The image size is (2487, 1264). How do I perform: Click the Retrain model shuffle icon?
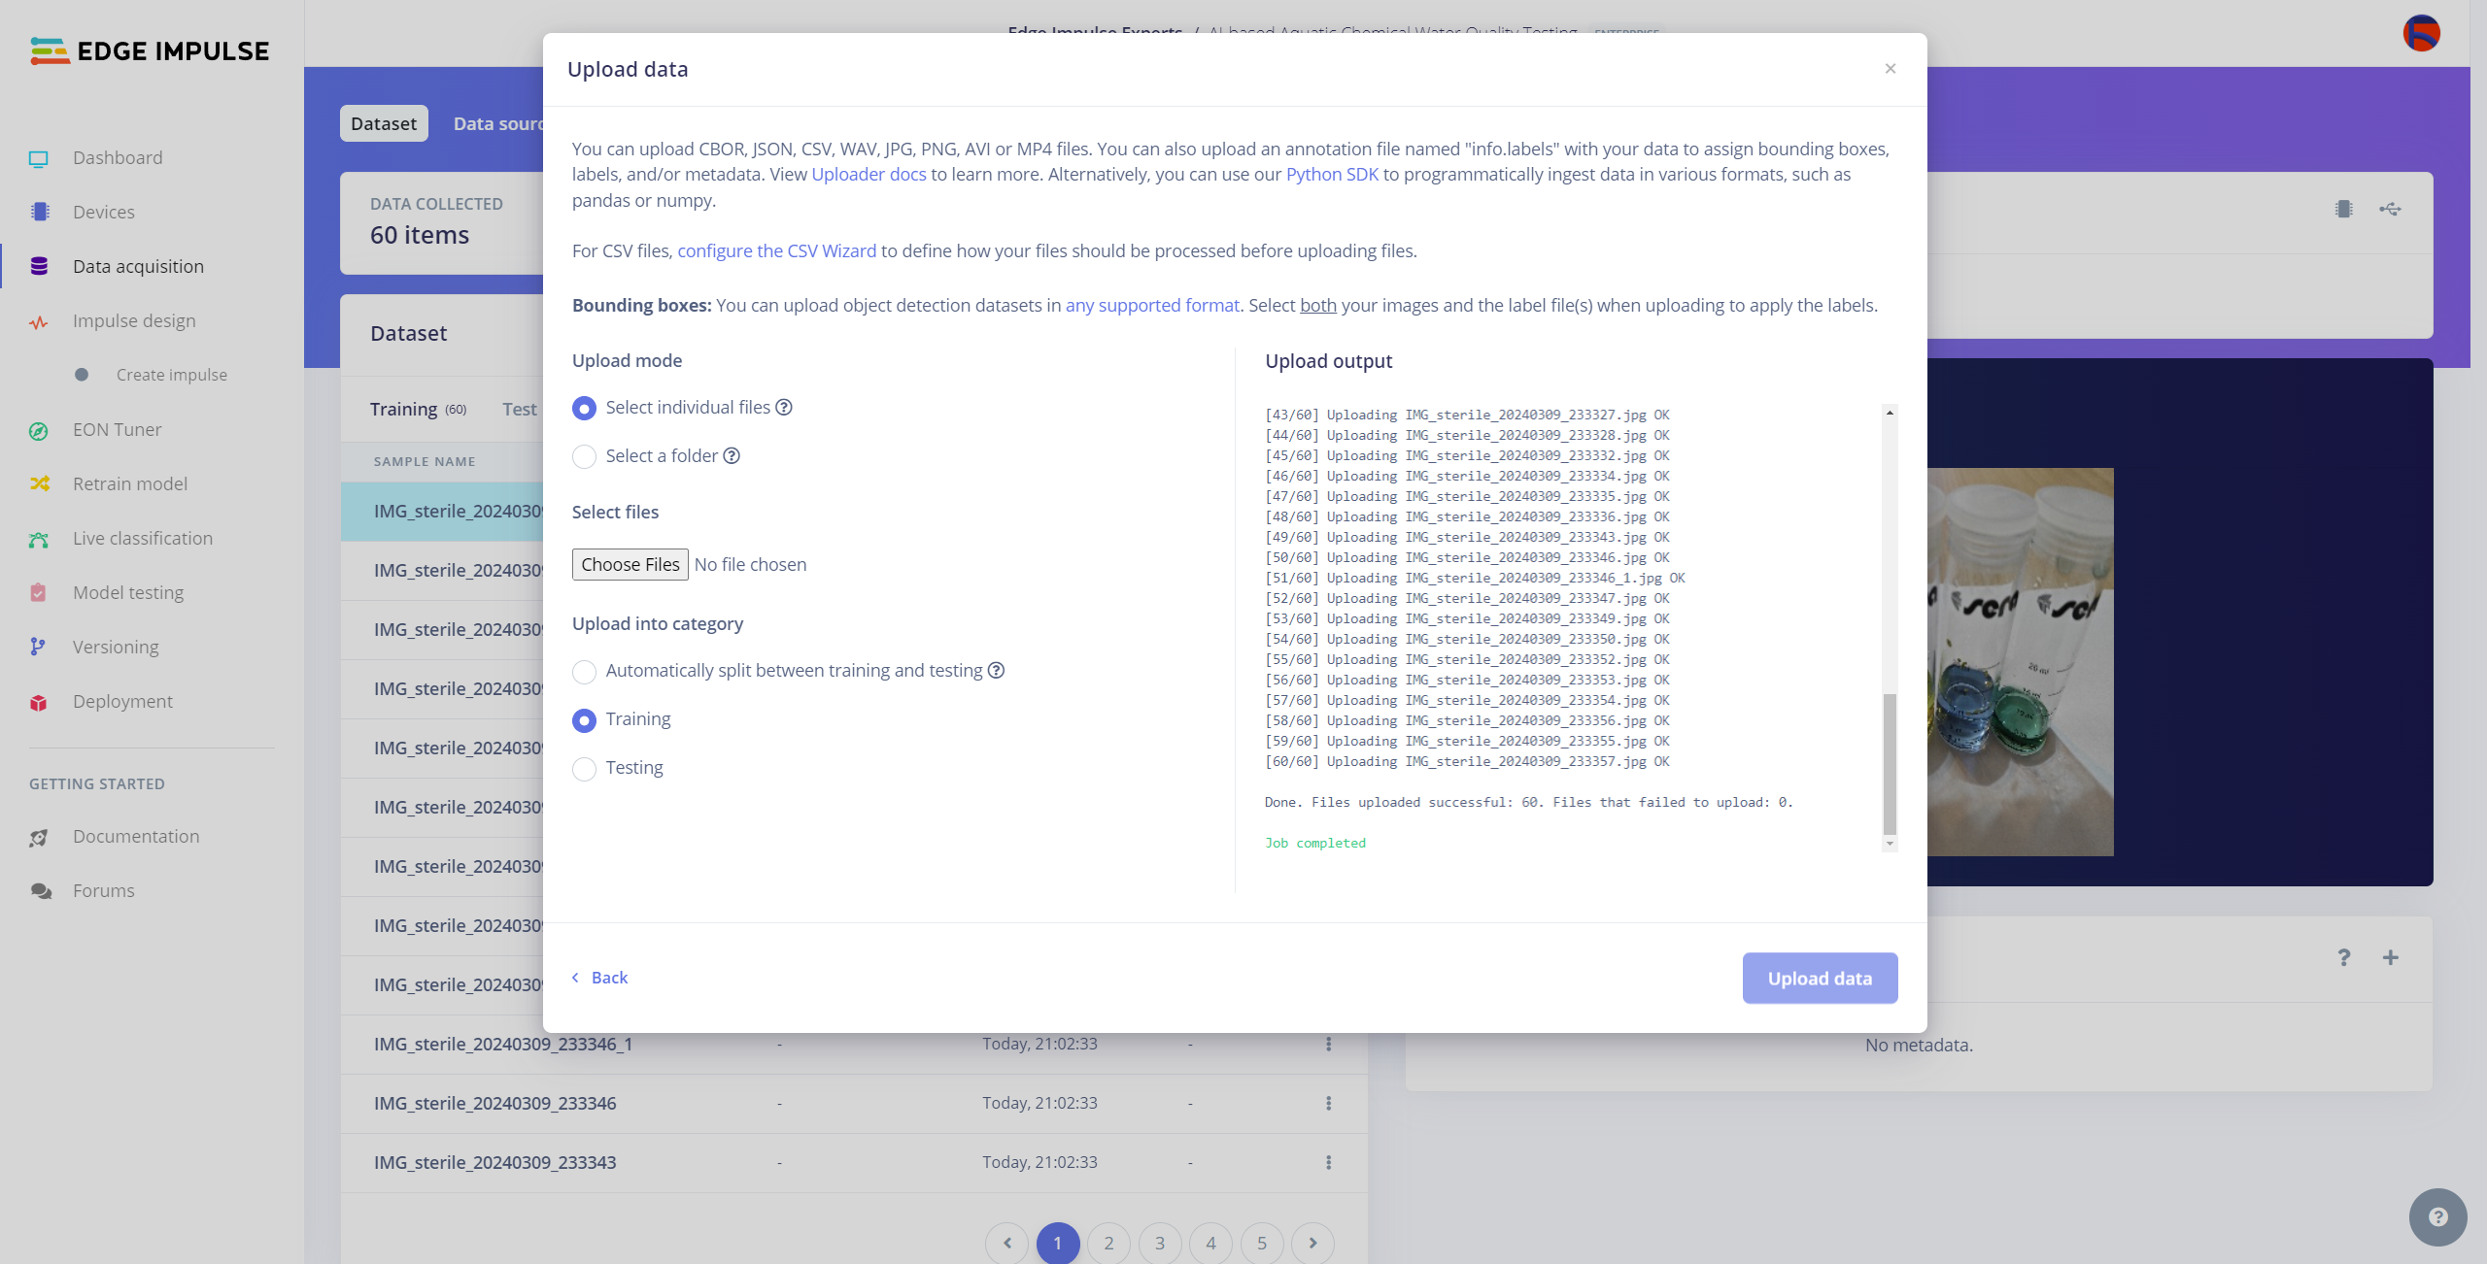[x=39, y=483]
